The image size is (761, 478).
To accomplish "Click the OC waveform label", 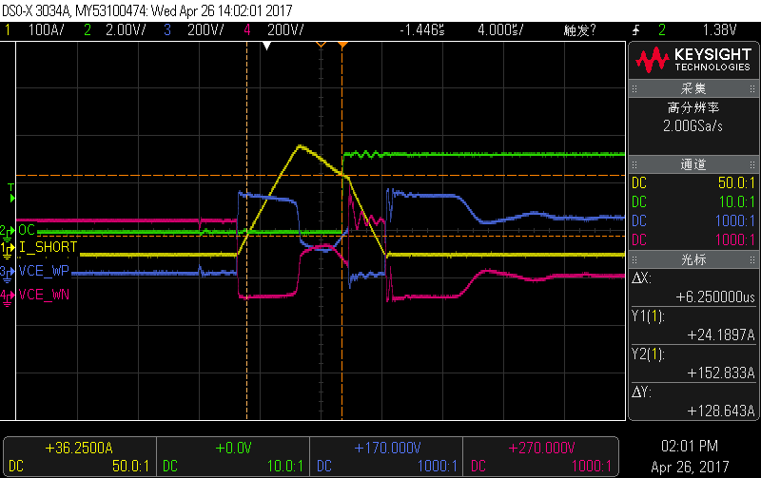I will pyautogui.click(x=27, y=230).
